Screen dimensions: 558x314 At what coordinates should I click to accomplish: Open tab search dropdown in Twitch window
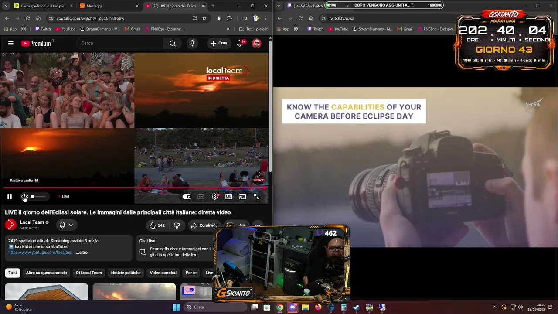pos(279,6)
